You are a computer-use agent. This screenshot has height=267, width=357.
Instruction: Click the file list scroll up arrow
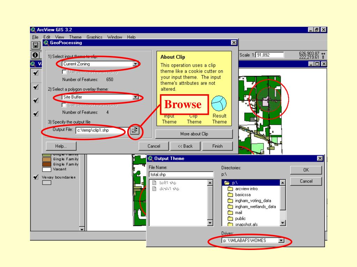pos(210,183)
